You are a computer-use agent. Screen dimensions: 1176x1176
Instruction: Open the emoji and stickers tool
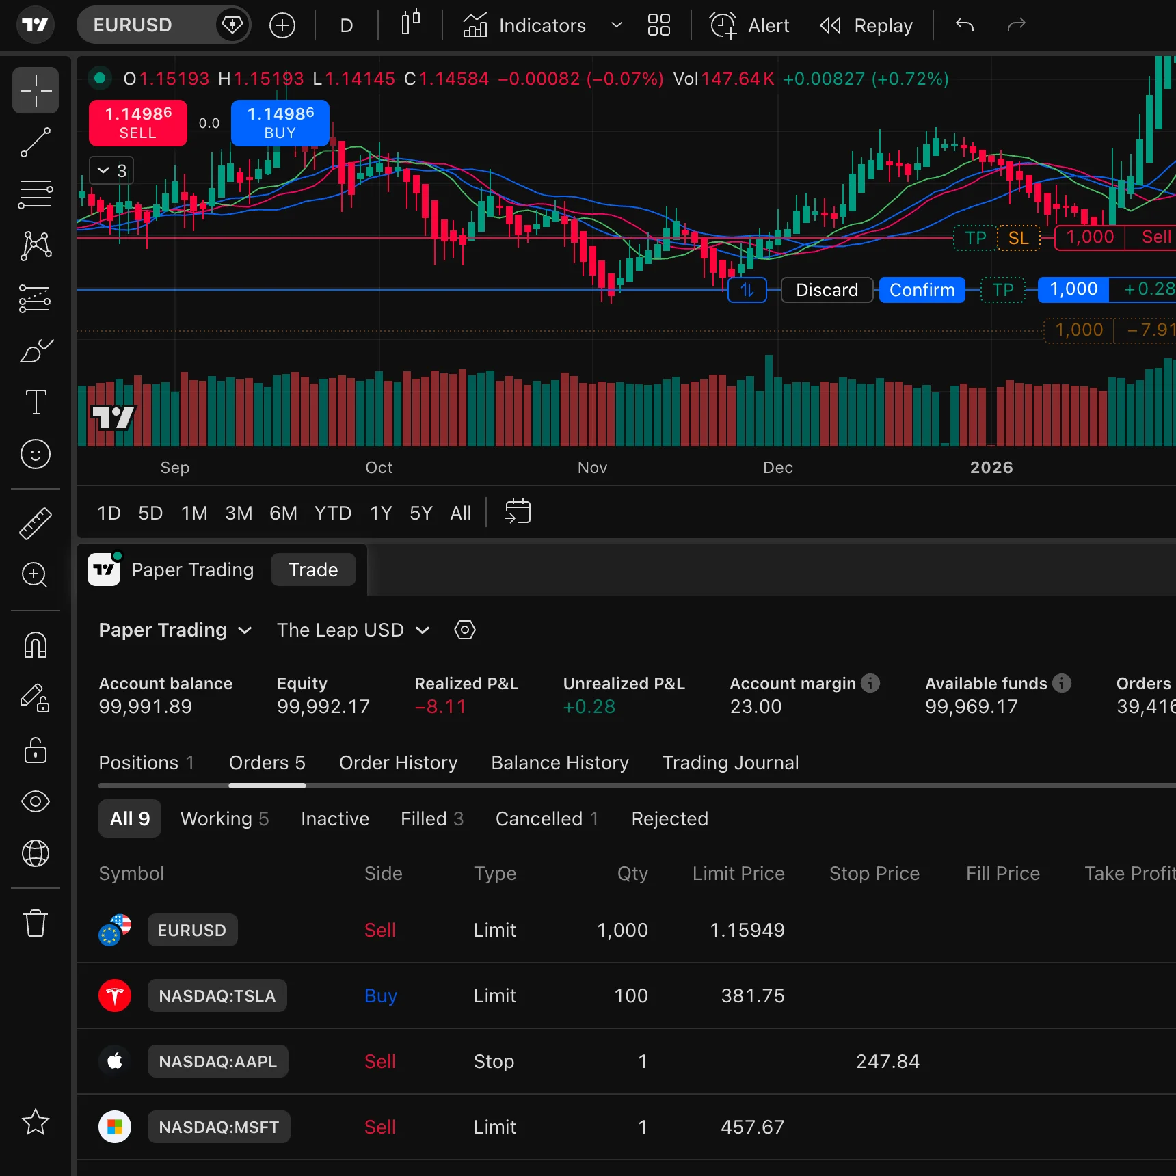point(36,454)
